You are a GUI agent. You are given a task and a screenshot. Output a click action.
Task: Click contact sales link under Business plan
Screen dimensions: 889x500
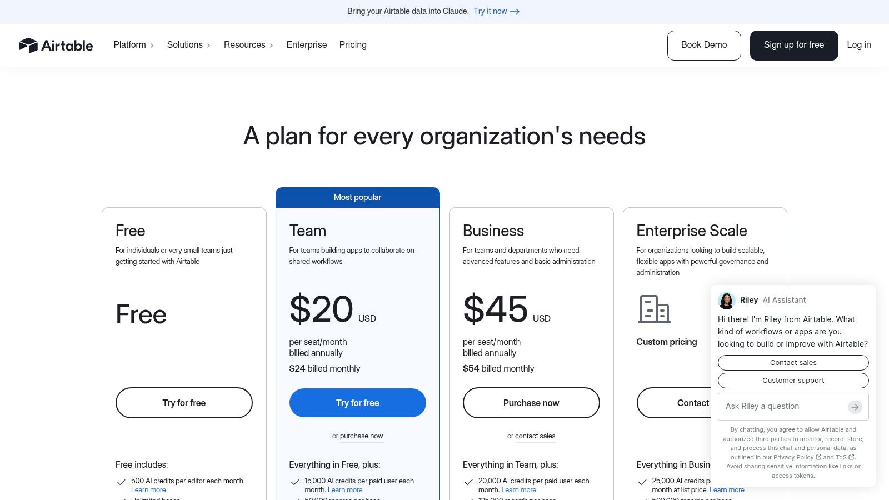coord(535,436)
